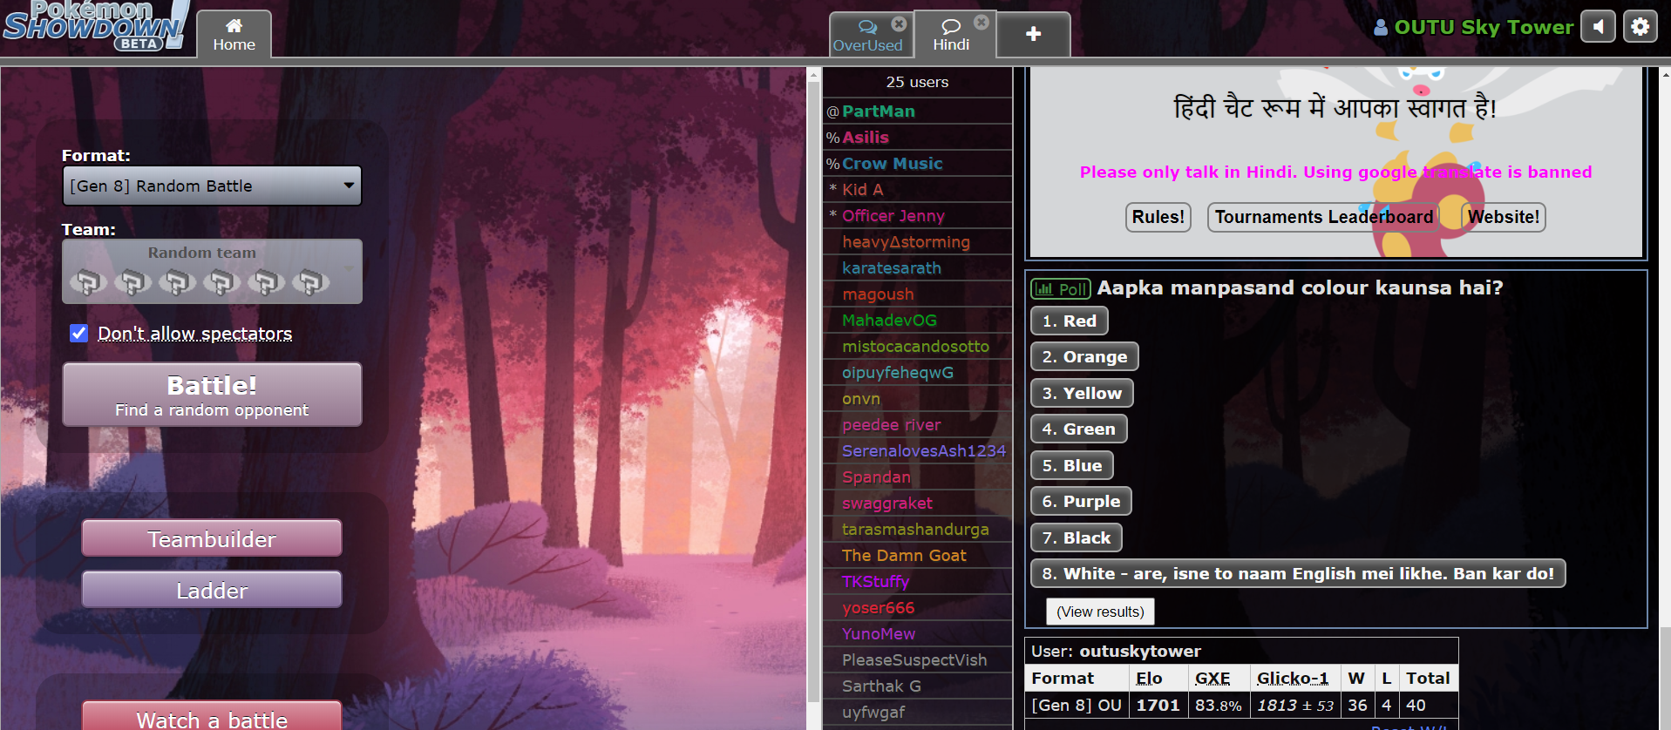1671x730 pixels.
Task: Select the Hindi chat tab
Action: 951,36
